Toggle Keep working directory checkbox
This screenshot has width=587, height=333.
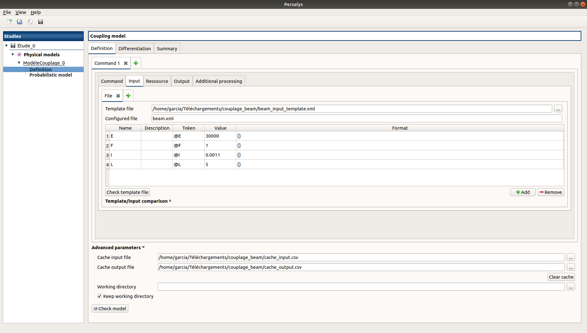(99, 296)
